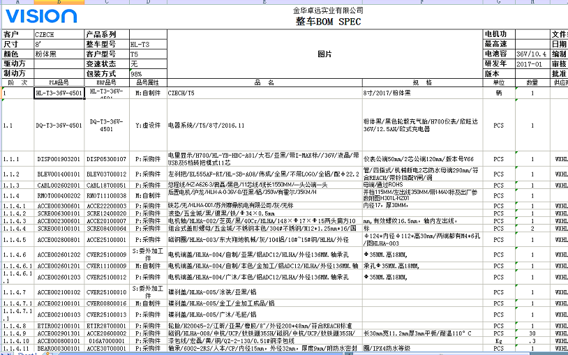568x355 pixels.
Task: Select the title cell "整车BOM SPEC"
Action: point(328,22)
